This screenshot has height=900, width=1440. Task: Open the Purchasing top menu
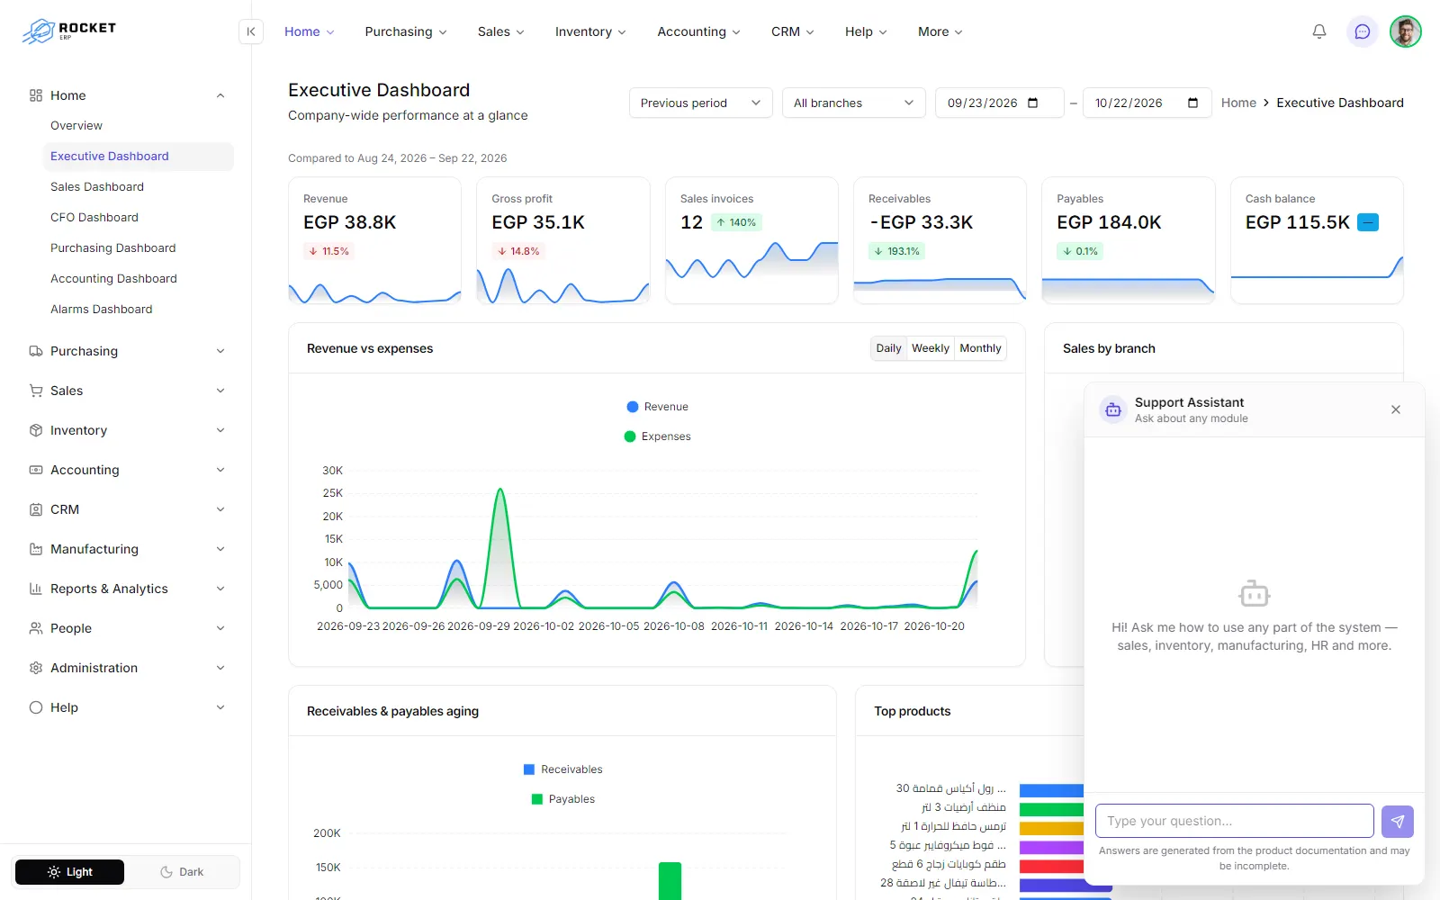point(406,31)
